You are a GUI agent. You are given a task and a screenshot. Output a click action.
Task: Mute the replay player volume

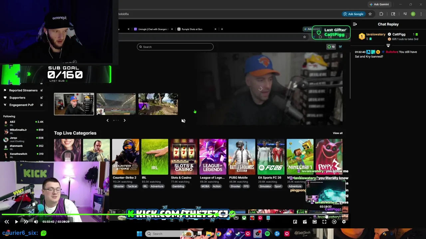36,222
